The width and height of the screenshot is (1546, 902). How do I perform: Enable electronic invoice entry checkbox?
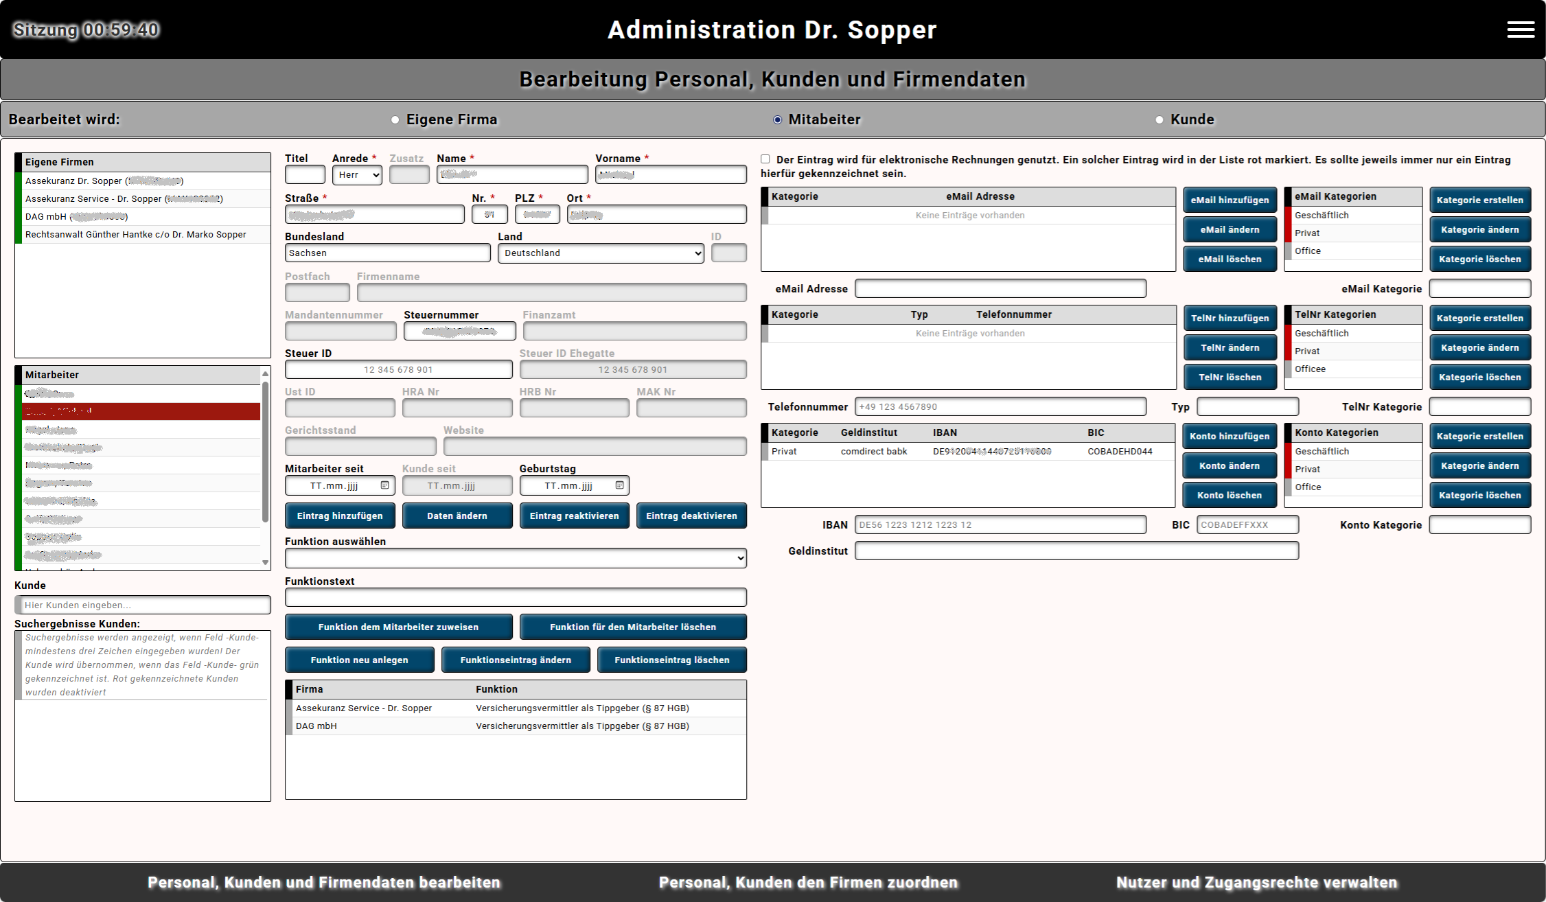[x=765, y=159]
